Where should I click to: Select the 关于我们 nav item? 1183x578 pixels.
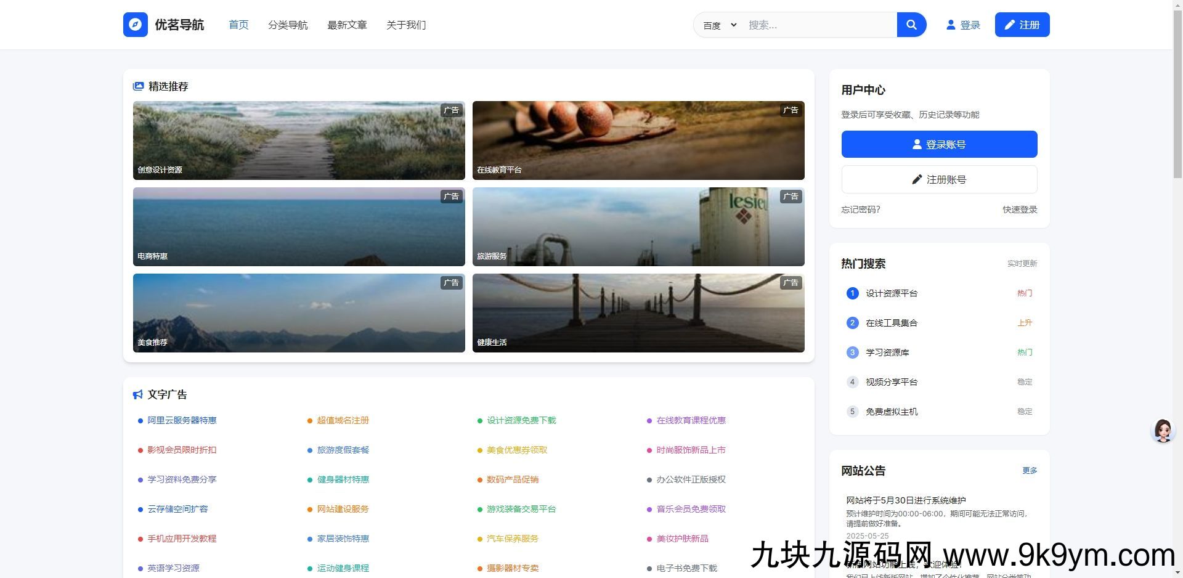(x=406, y=25)
